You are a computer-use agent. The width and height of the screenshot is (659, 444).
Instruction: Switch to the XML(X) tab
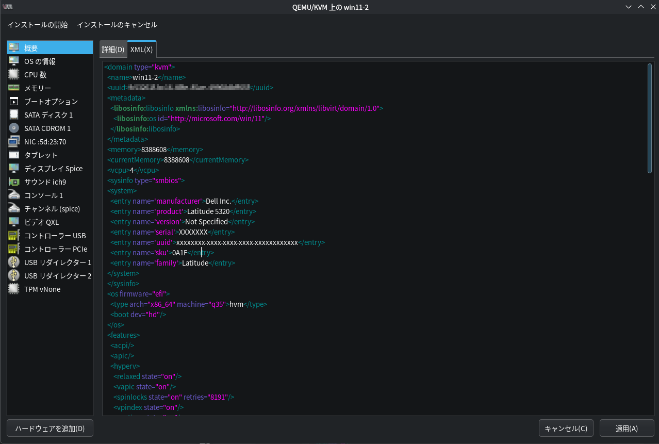[x=141, y=50]
